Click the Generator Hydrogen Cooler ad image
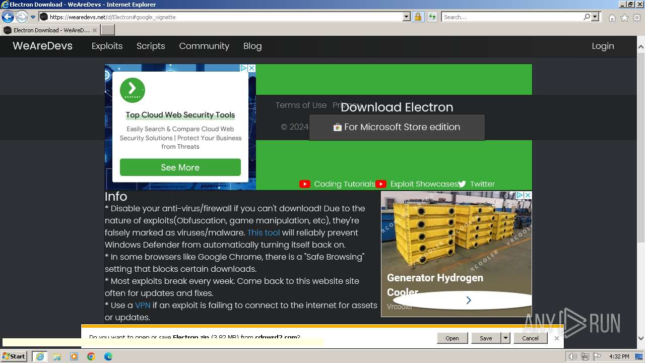 coord(457,231)
